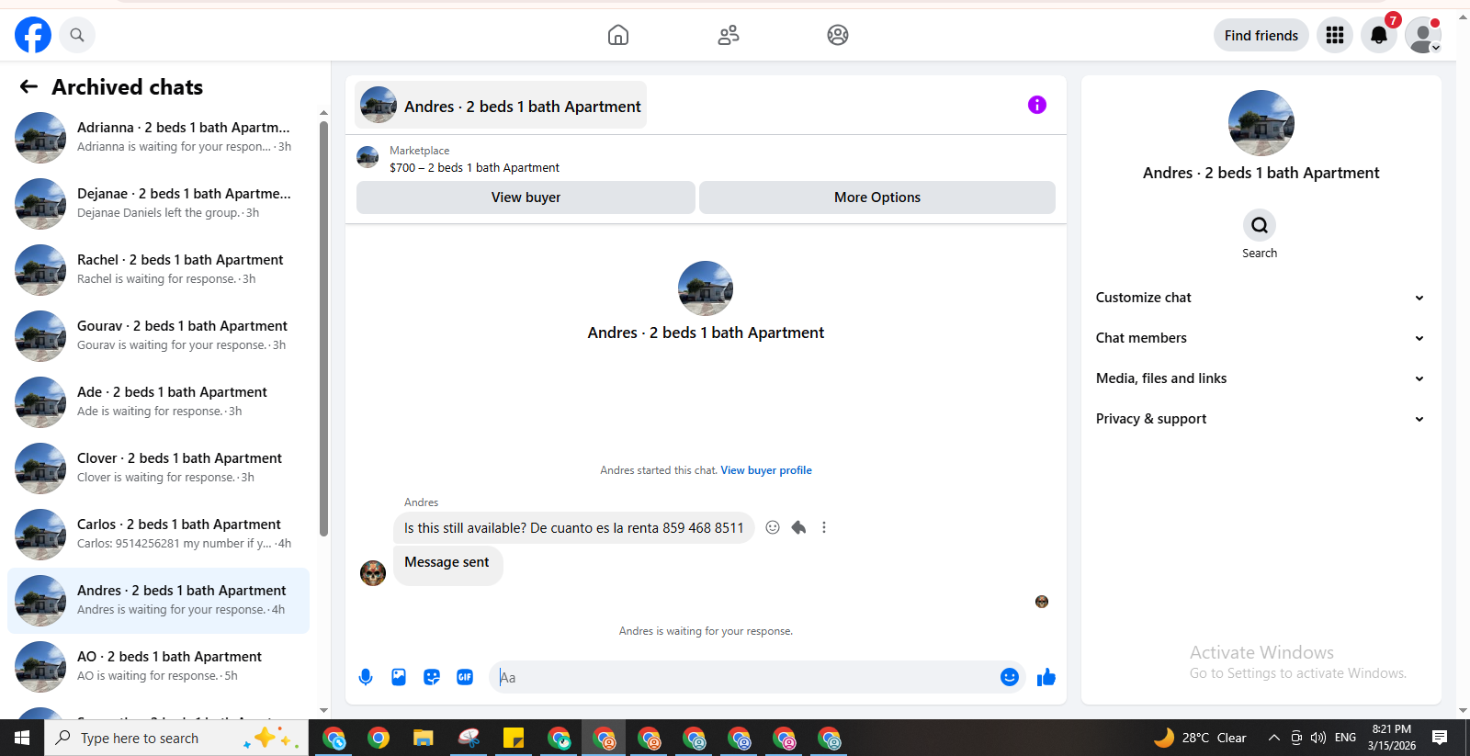Open conversation information purple icon

pos(1037,105)
